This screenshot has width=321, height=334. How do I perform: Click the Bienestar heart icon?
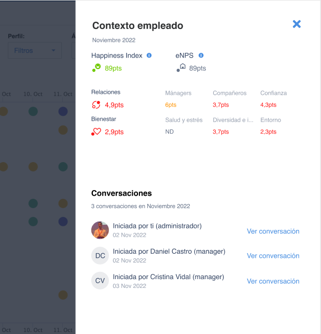(96, 132)
